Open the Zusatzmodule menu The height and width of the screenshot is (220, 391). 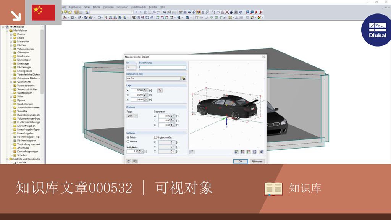click(139, 7)
